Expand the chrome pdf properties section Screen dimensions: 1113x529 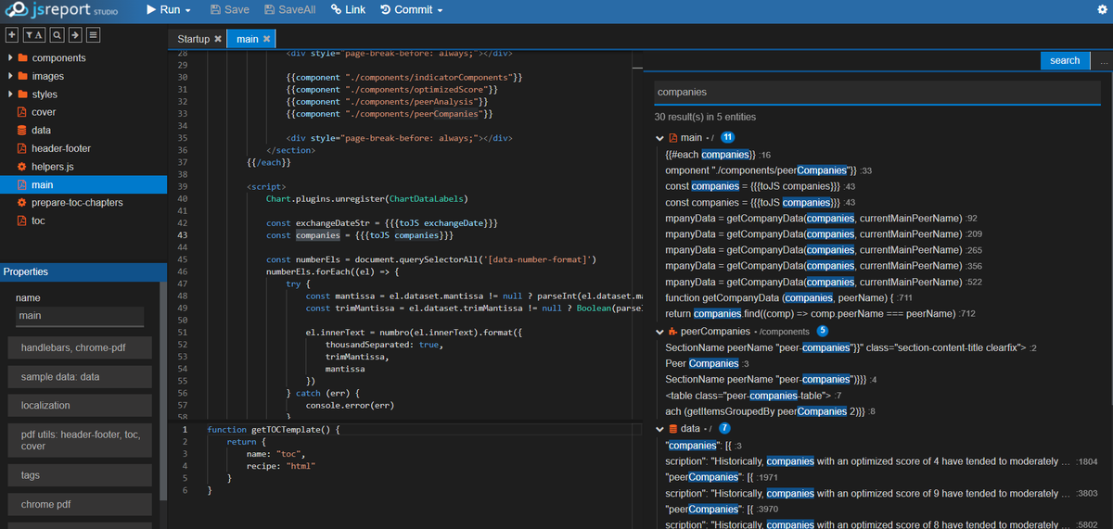(80, 505)
